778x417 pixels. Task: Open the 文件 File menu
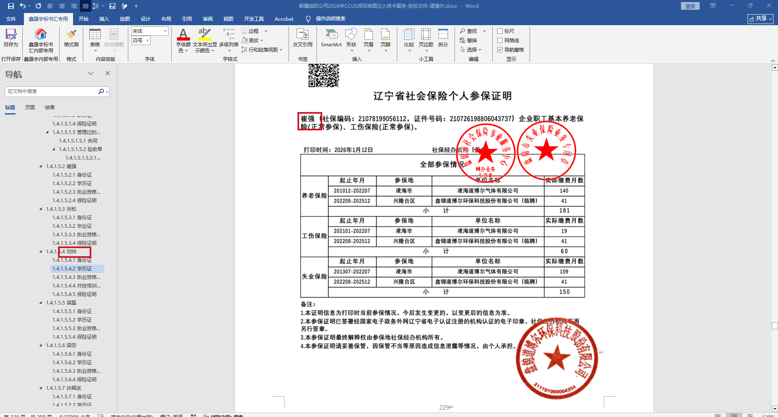pos(11,19)
